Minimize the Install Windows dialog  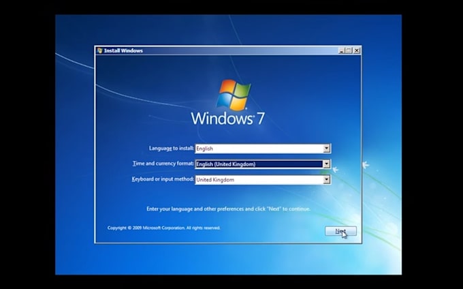point(341,50)
